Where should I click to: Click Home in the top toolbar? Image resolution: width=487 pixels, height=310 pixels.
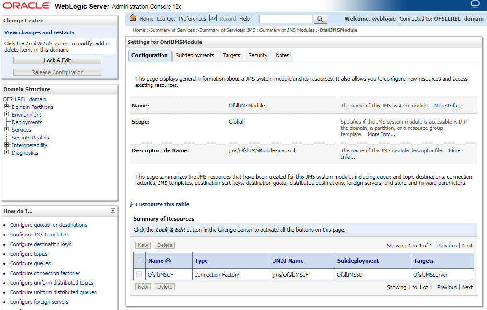coord(146,19)
